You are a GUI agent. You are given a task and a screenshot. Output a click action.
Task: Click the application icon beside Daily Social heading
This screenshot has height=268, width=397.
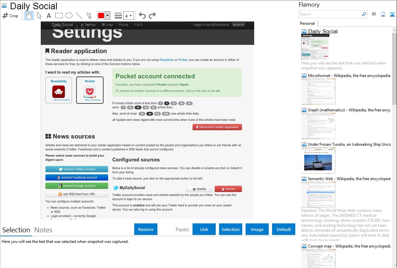(x=4, y=6)
